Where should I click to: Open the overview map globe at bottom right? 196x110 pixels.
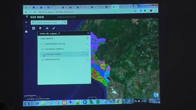(156, 95)
